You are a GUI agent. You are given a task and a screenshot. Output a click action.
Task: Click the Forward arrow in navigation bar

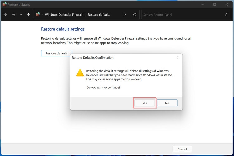coord(14,15)
